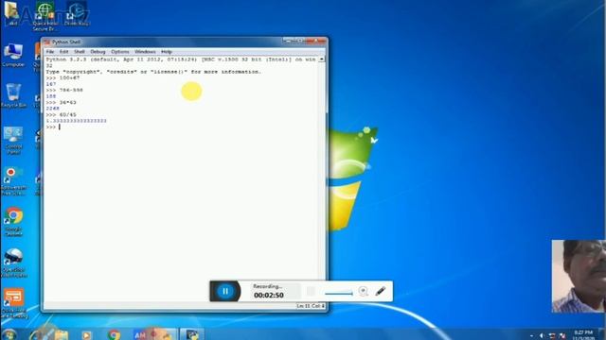606x340 pixels.
Task: Open the File menu in Python Shell
Action: coord(50,52)
